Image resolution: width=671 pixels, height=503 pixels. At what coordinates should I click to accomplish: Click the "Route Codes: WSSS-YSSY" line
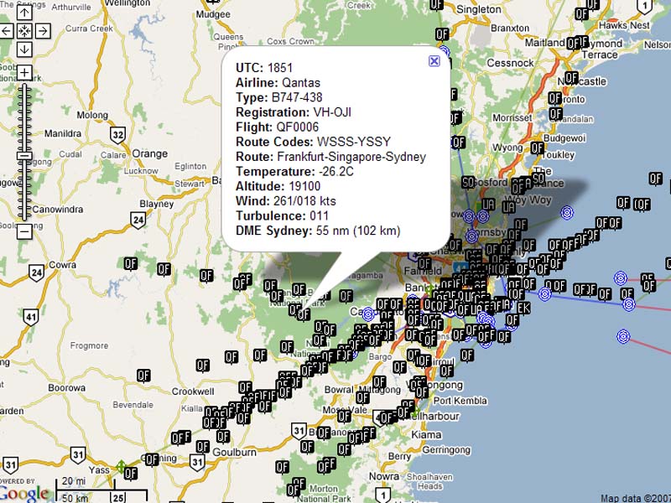pyautogui.click(x=313, y=142)
